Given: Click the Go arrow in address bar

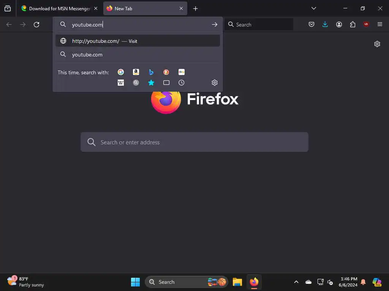Looking at the screenshot, I should tap(215, 25).
